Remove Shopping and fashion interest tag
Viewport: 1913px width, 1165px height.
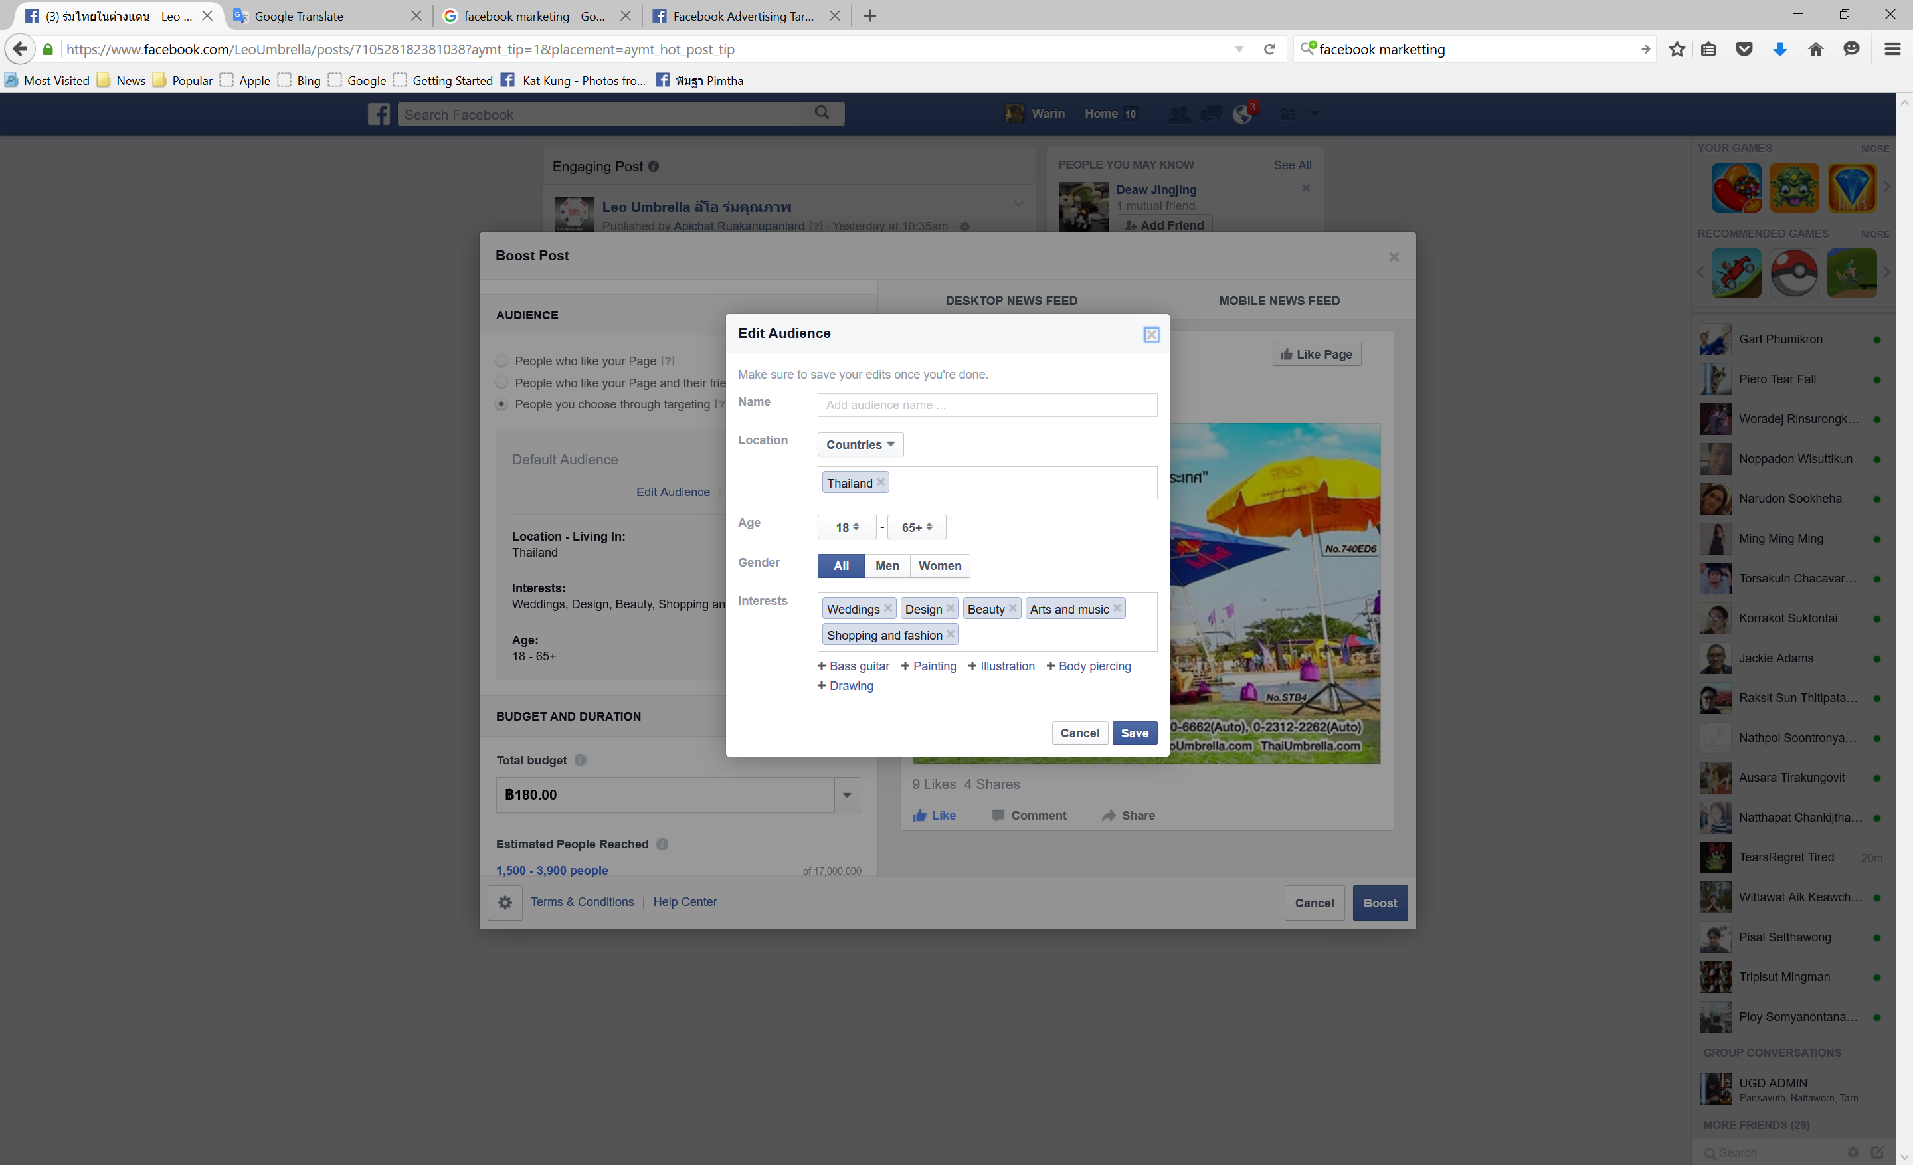(x=949, y=634)
